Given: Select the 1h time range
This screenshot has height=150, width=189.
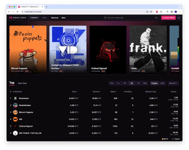Looking at the screenshot, I should tap(118, 83).
